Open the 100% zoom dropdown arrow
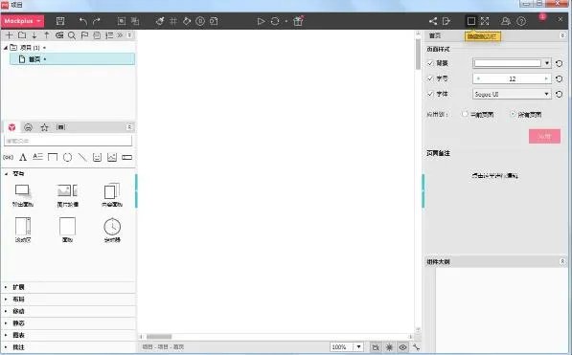The width and height of the screenshot is (572, 355). coord(359,347)
